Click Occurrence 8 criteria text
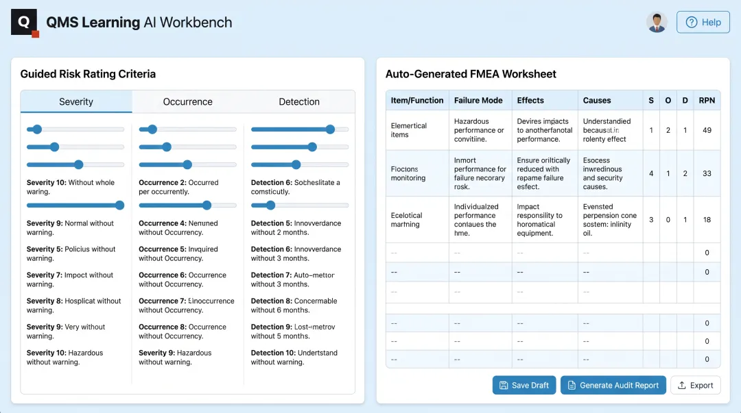Image resolution: width=741 pixels, height=413 pixels. point(183,331)
